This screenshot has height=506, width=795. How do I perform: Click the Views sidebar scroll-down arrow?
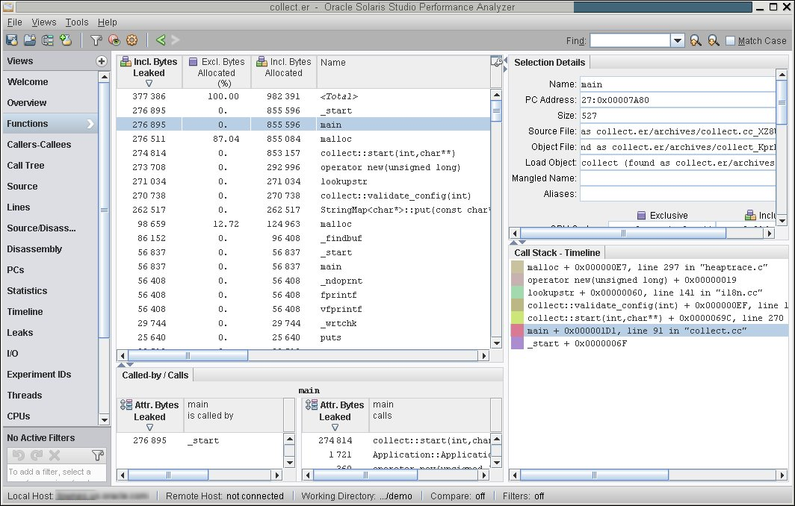(x=104, y=419)
